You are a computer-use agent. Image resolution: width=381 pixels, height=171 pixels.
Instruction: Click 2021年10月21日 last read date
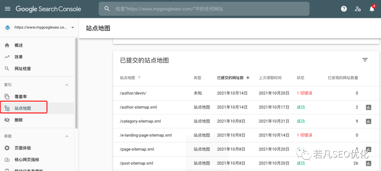pos(274,121)
